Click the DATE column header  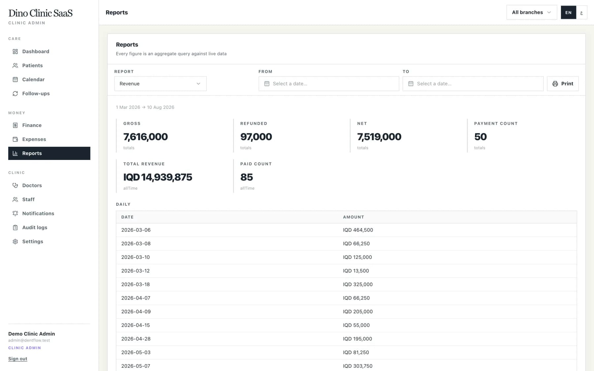click(127, 217)
